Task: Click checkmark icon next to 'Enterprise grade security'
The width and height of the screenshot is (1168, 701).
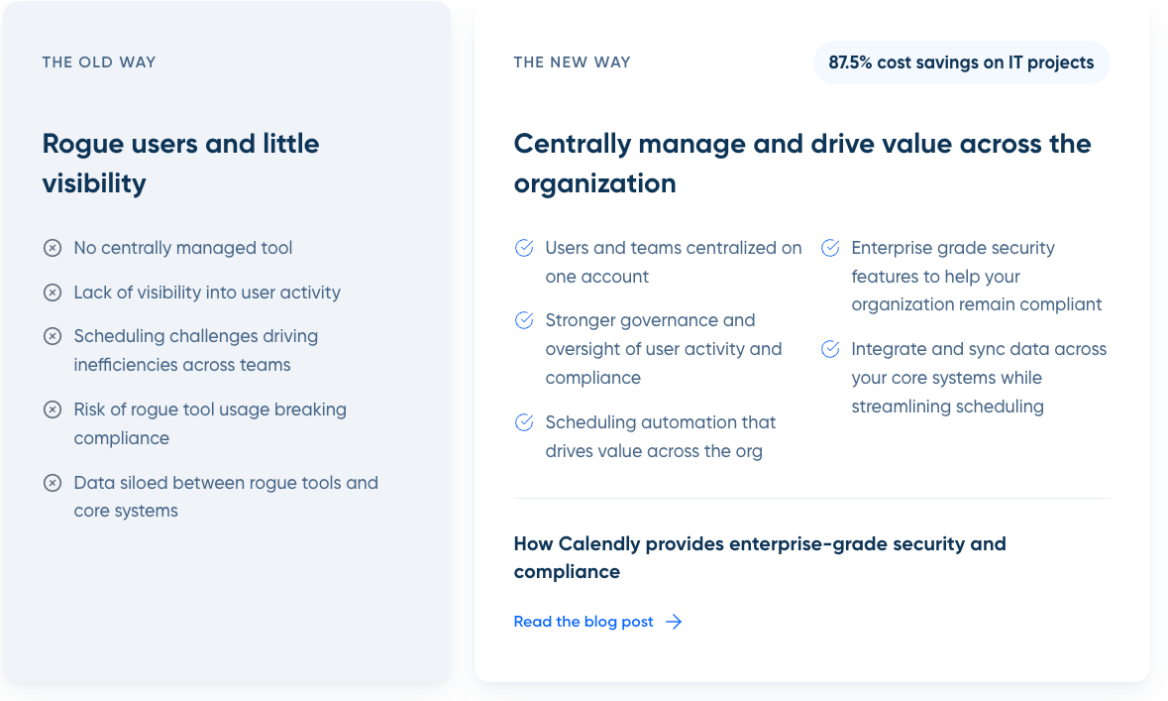Action: [830, 248]
